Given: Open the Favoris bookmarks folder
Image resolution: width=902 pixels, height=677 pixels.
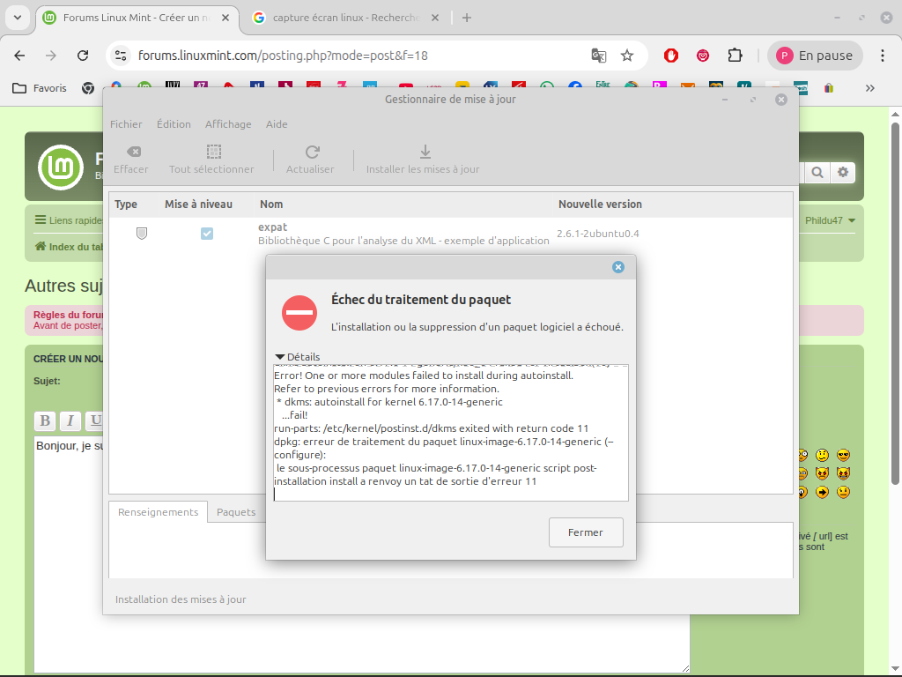Looking at the screenshot, I should (40, 88).
